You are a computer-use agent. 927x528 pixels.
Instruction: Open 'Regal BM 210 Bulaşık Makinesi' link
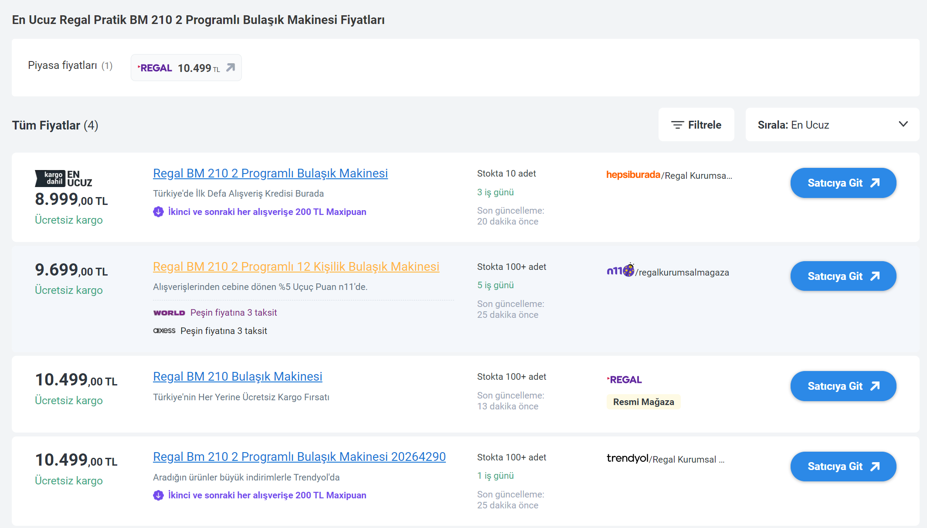[x=238, y=376]
